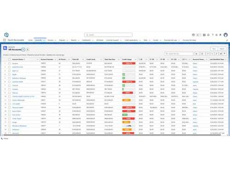Click the Phone utility icon in footer
Viewport: 230px width, 172px height.
[2, 139]
